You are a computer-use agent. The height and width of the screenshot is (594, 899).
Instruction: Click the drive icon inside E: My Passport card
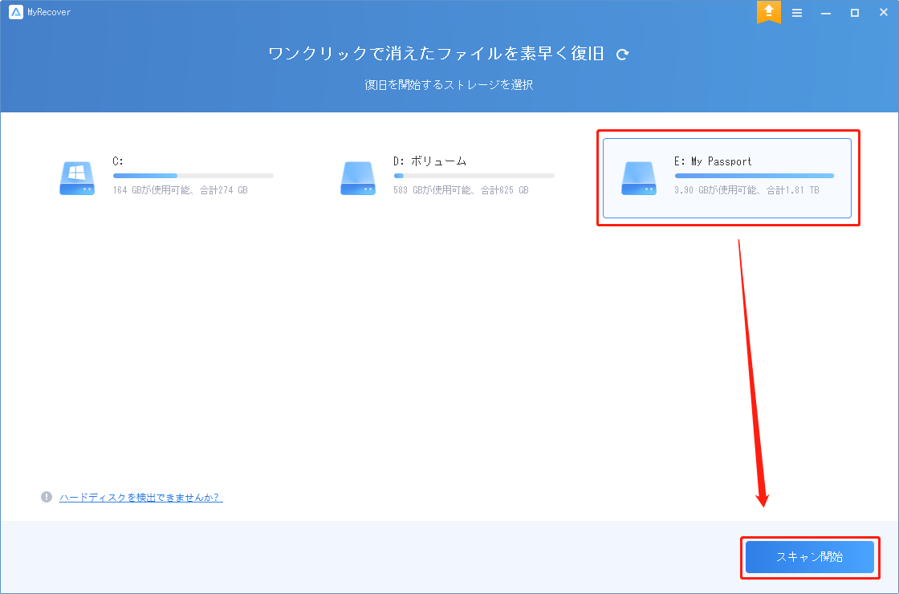tap(639, 178)
